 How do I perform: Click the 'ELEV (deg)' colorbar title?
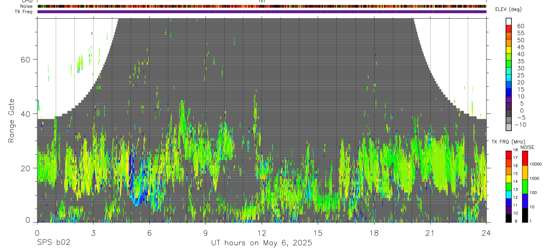508,10
